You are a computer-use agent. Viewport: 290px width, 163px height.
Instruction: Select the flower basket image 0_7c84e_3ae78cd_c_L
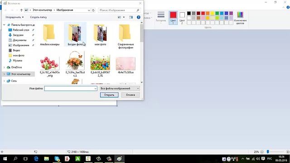pos(75,64)
